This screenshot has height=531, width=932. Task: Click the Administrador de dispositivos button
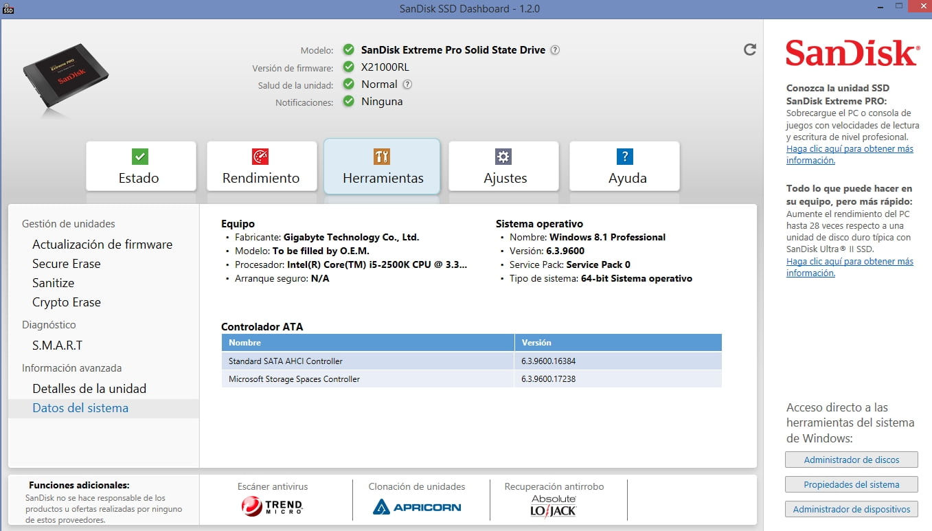tap(852, 509)
